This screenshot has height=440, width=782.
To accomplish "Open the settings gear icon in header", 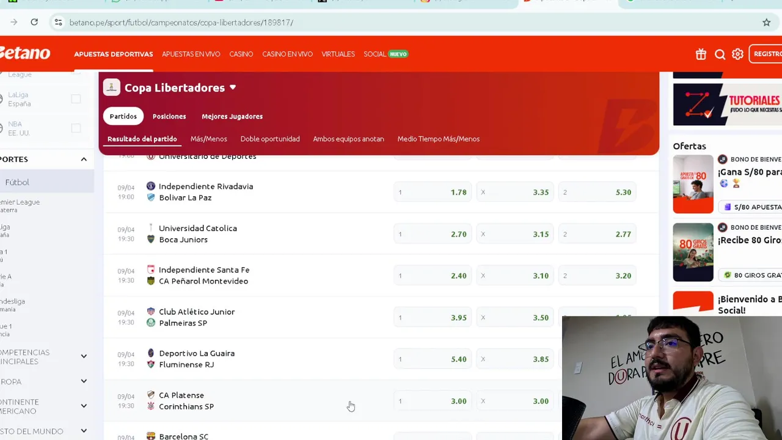I will 737,54.
